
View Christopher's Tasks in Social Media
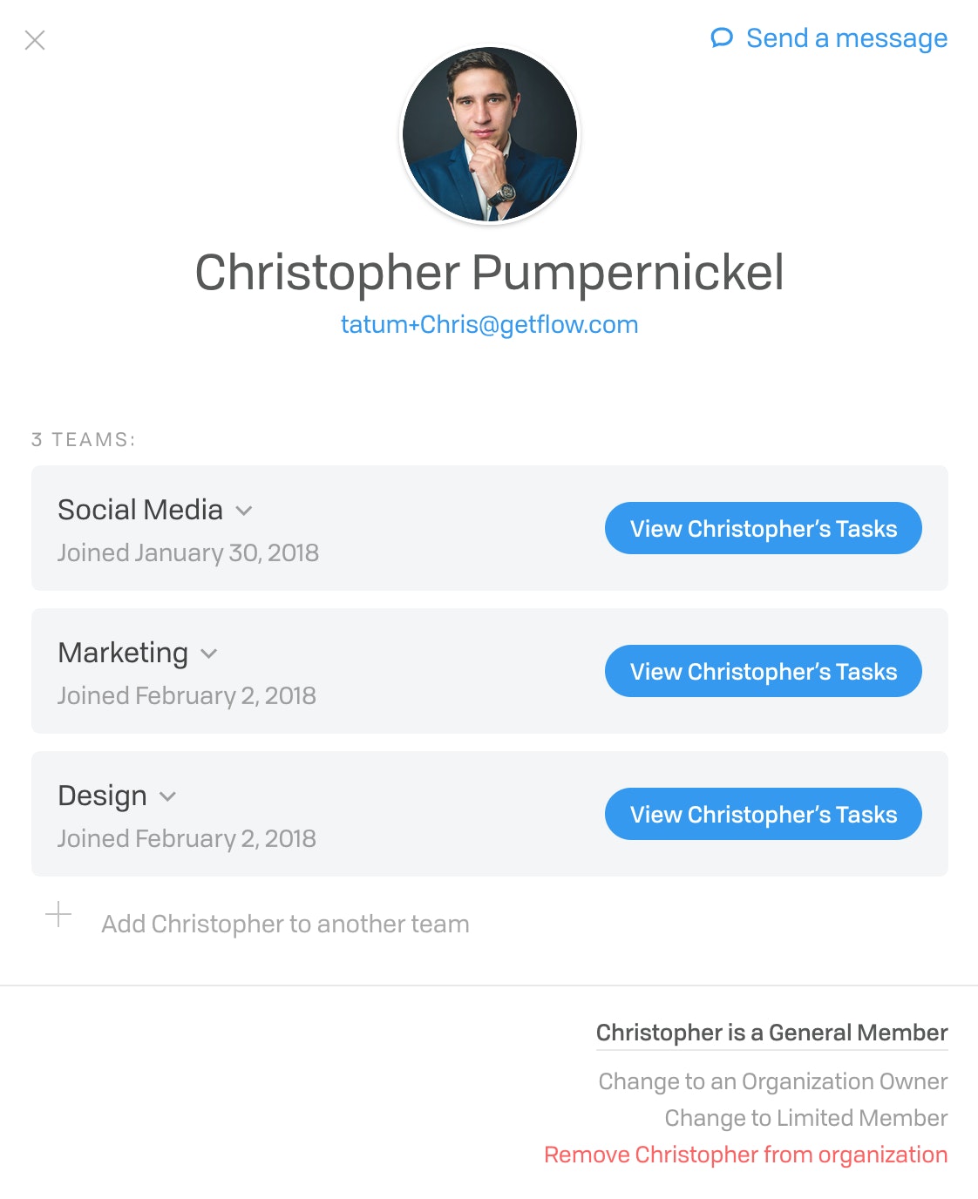(764, 528)
